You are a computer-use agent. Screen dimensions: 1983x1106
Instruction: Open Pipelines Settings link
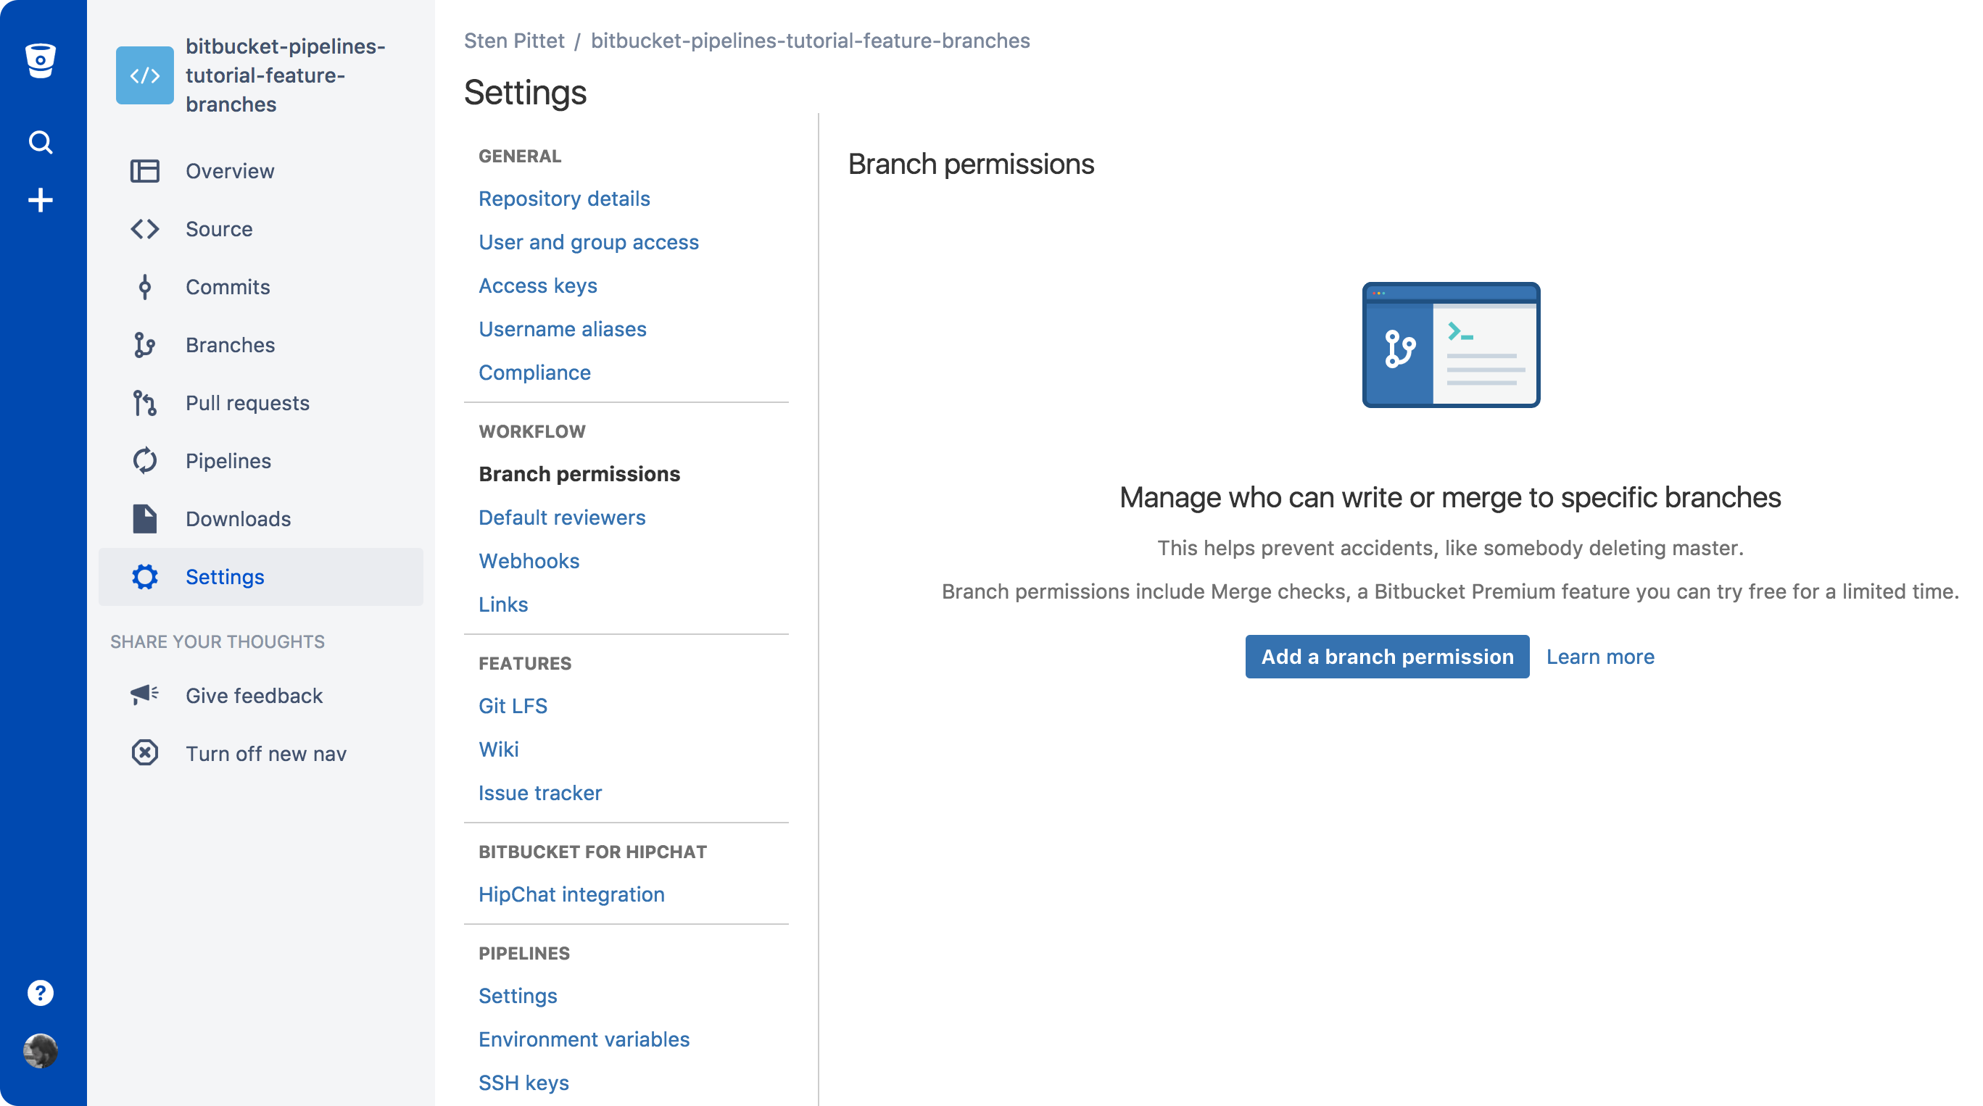(x=517, y=995)
